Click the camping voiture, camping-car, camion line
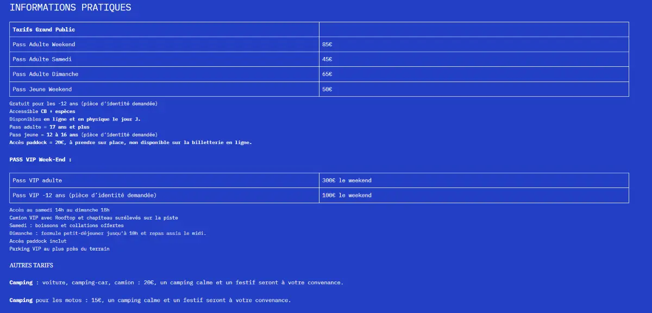Image resolution: width=652 pixels, height=313 pixels. [x=176, y=283]
